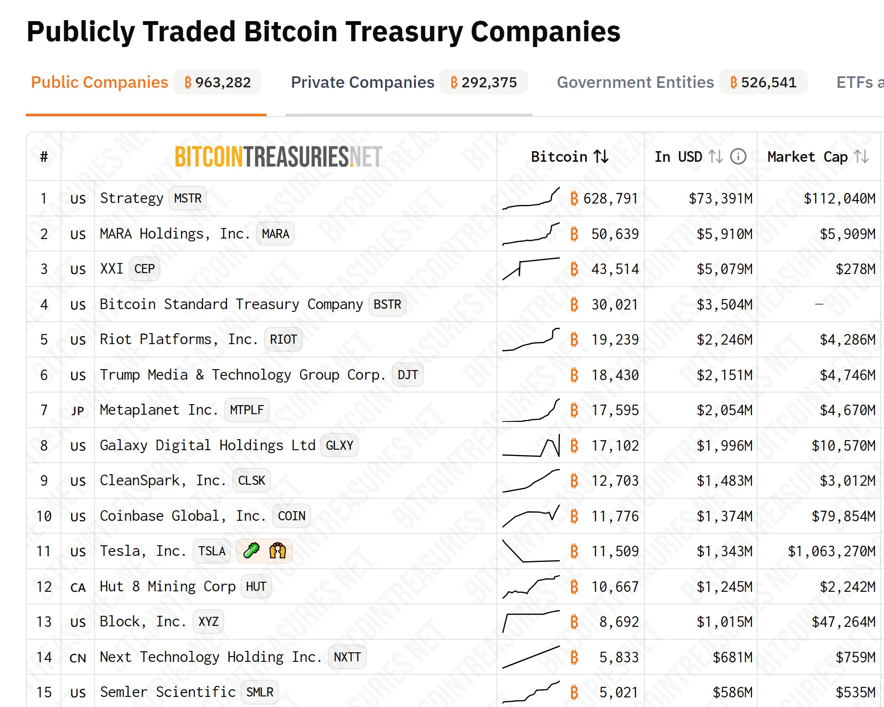Click Tesla's raised hands emoji badge

click(x=278, y=551)
